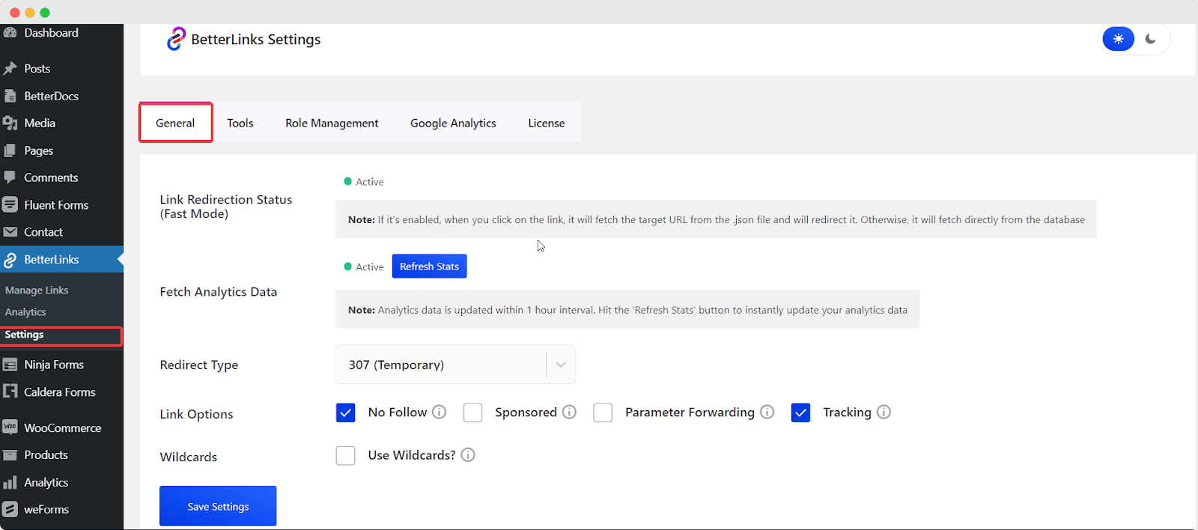
Task: Toggle the Tracking checkbox
Action: [800, 412]
